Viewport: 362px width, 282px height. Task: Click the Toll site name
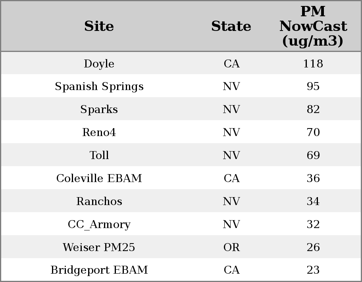(x=99, y=155)
